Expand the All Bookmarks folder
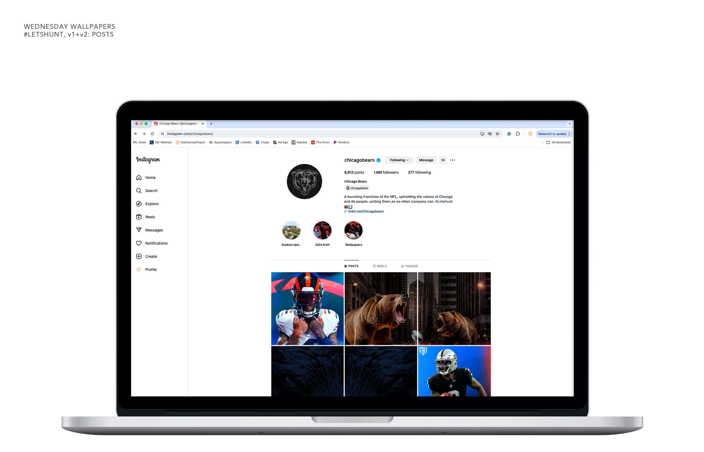Screen dimensions: 704x452 click(558, 143)
